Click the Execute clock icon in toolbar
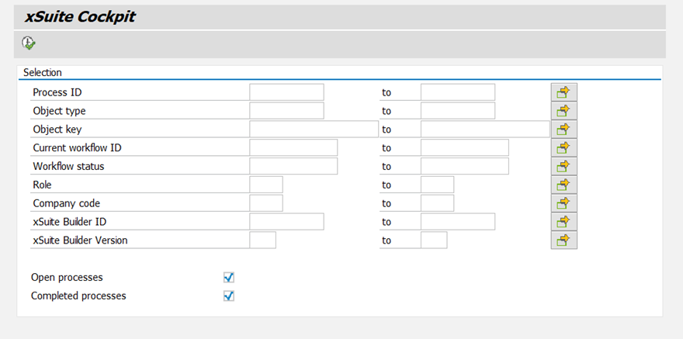The width and height of the screenshot is (683, 339). click(x=29, y=43)
